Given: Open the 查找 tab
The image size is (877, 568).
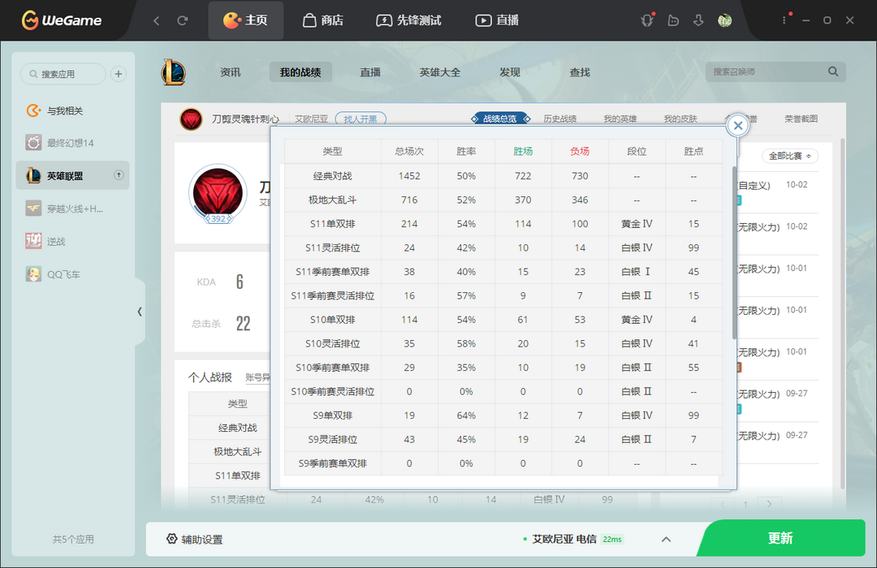Looking at the screenshot, I should tap(580, 72).
